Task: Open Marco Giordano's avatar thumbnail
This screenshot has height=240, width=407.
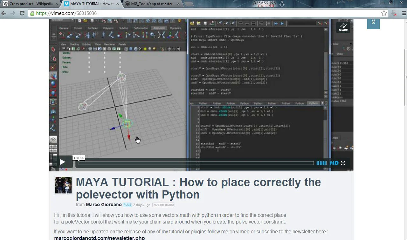Action: (63, 185)
